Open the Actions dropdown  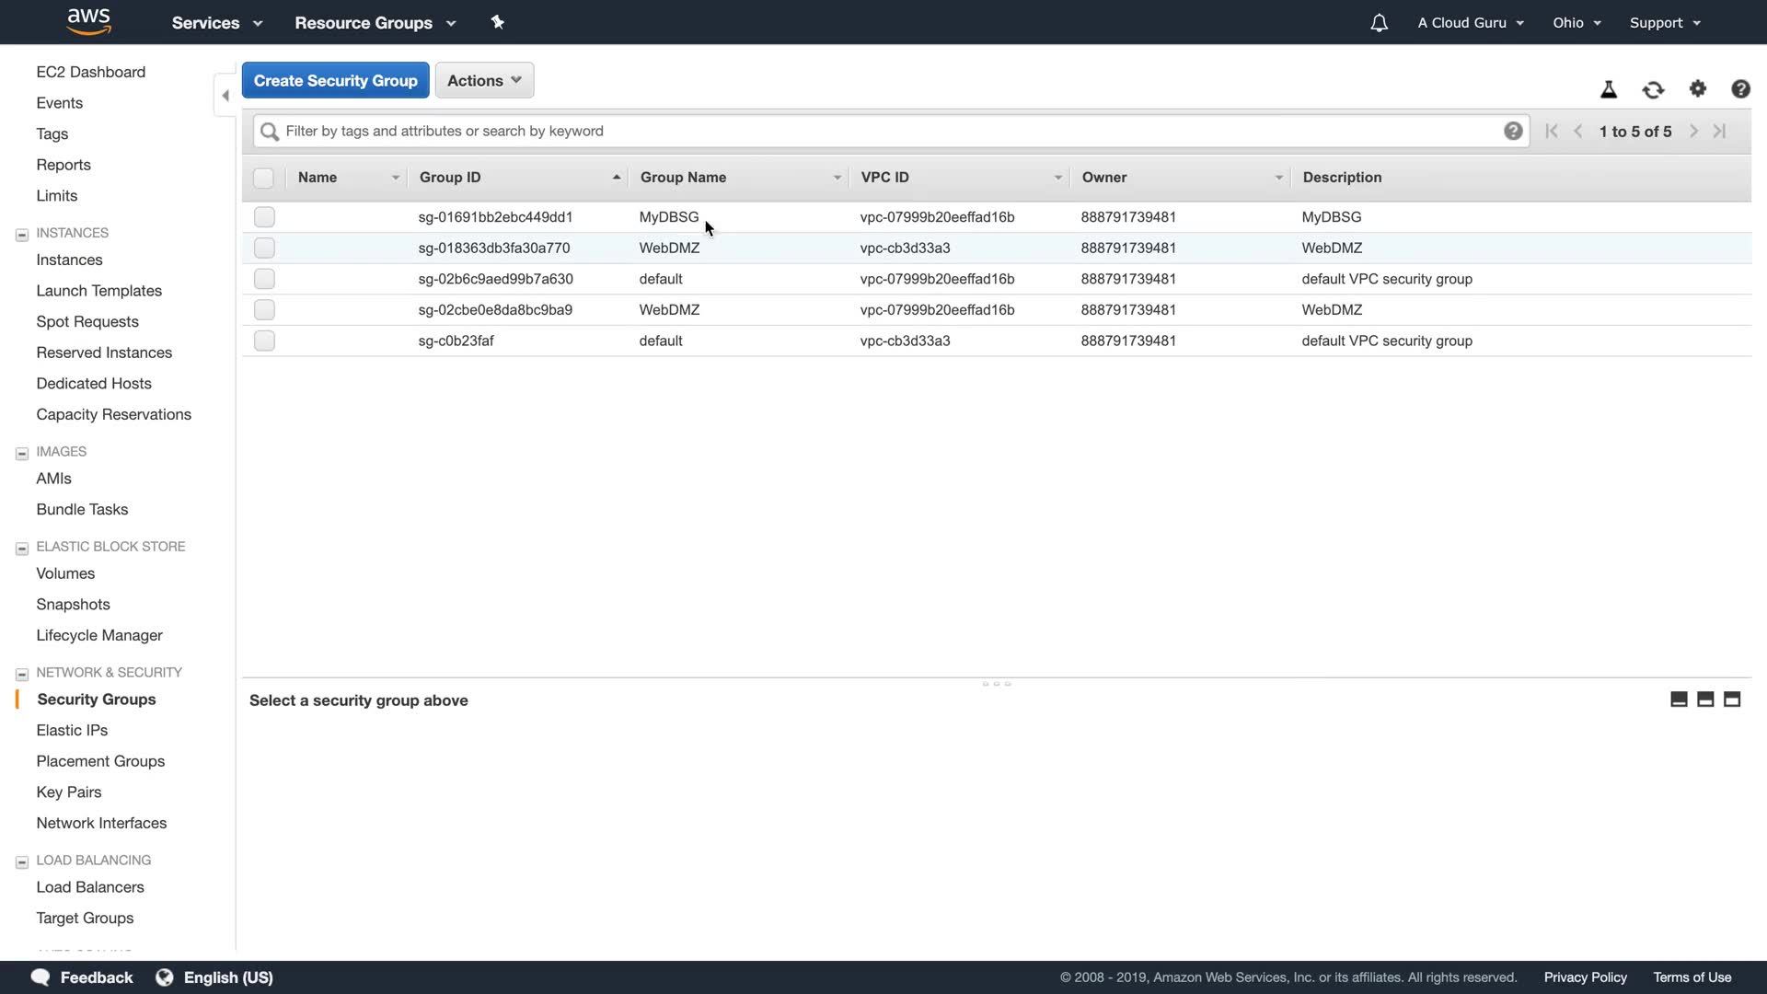(484, 80)
